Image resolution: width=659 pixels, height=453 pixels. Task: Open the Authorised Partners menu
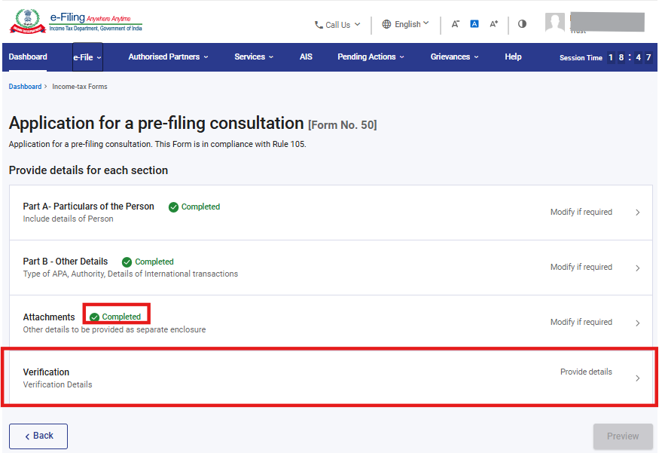pyautogui.click(x=168, y=57)
